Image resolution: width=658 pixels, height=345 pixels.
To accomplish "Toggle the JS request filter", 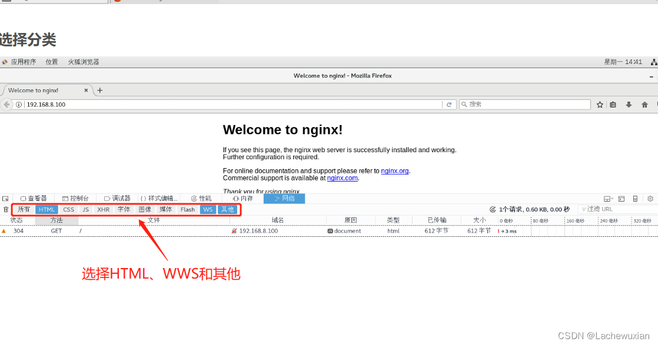I will click(x=85, y=209).
